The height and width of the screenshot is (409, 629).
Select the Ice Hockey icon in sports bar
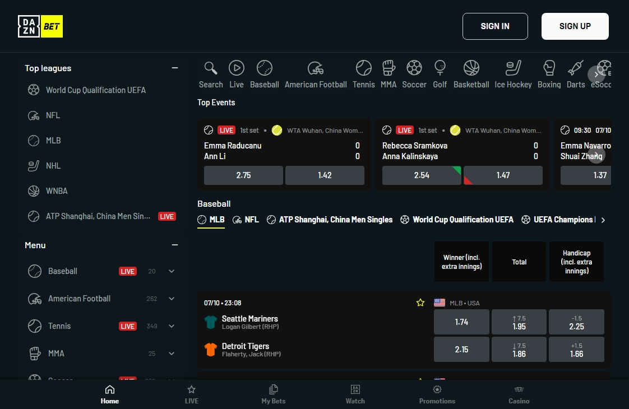point(513,68)
